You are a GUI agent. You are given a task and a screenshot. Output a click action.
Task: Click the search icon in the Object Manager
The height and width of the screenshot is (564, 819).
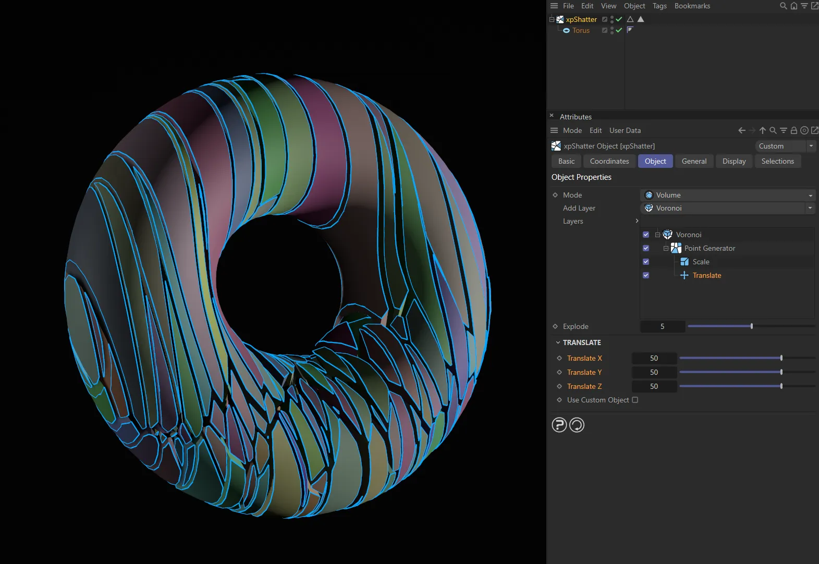tap(783, 6)
